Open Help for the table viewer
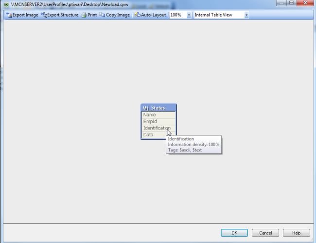Screen dimensions: 316x243 click(x=297, y=233)
